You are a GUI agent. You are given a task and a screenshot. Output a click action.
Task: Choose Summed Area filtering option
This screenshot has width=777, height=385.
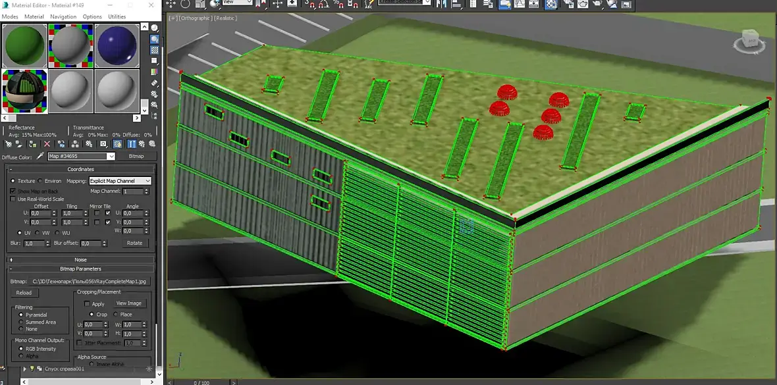pos(21,322)
